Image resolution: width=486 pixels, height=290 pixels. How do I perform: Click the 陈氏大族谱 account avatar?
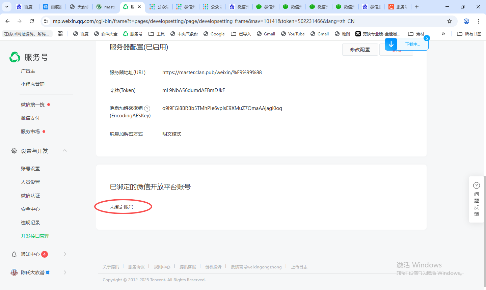click(x=14, y=272)
